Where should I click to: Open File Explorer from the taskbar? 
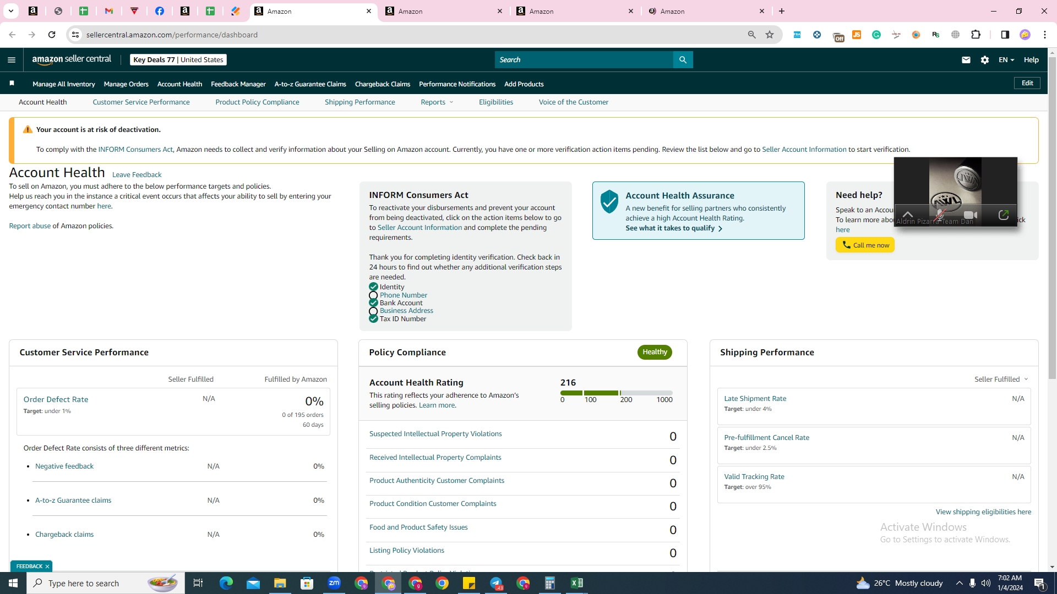pos(280,583)
